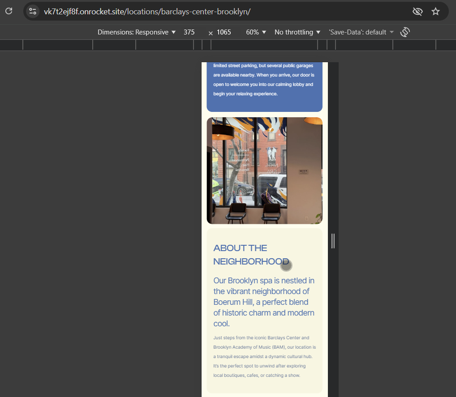Click the media query breakpoint ruler bar
This screenshot has width=456, height=397.
(x=228, y=45)
